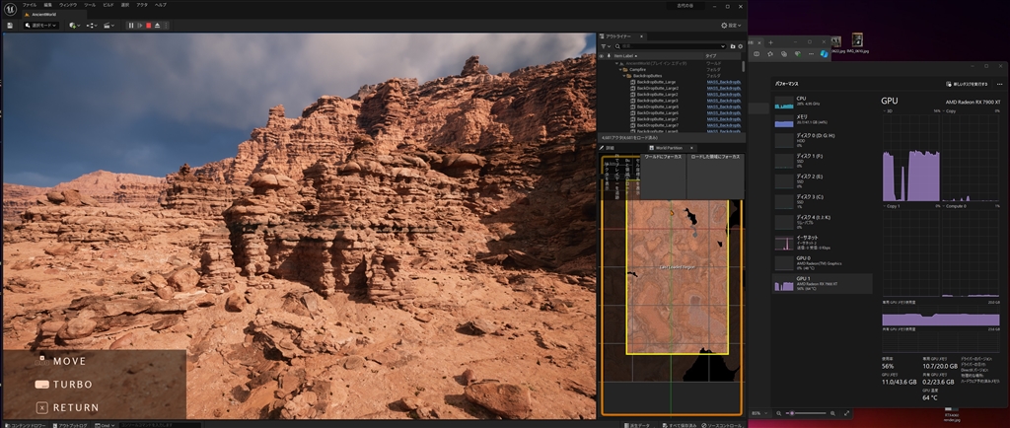This screenshot has width=1010, height=428.
Task: Open the editor Settings dropdown
Action: click(730, 25)
